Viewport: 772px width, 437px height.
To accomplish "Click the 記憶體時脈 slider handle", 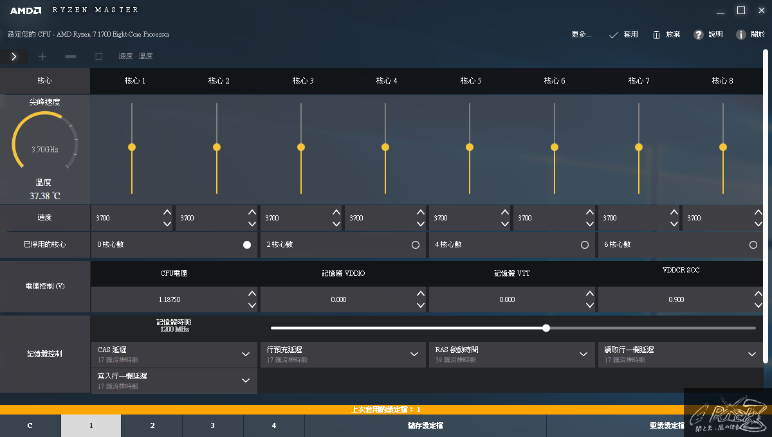I will pos(546,328).
